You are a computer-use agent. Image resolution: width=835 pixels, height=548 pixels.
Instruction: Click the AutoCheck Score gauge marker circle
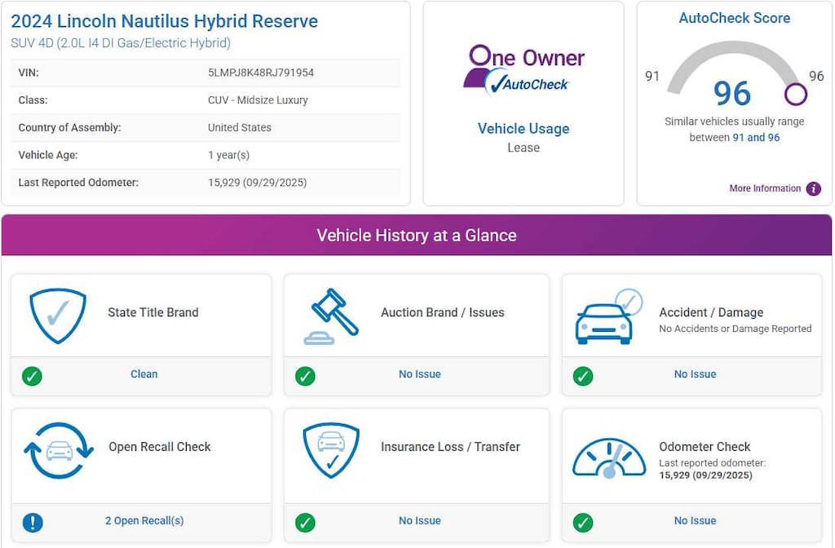click(795, 95)
